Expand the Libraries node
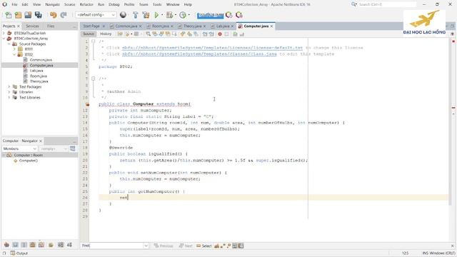The height and width of the screenshot is (257, 457). tap(9, 92)
